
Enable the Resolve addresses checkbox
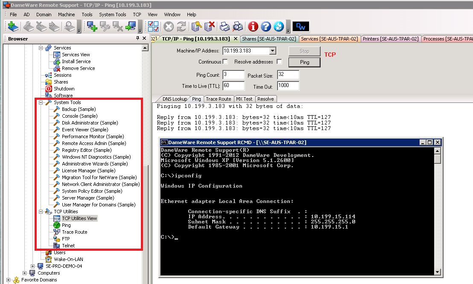click(279, 61)
